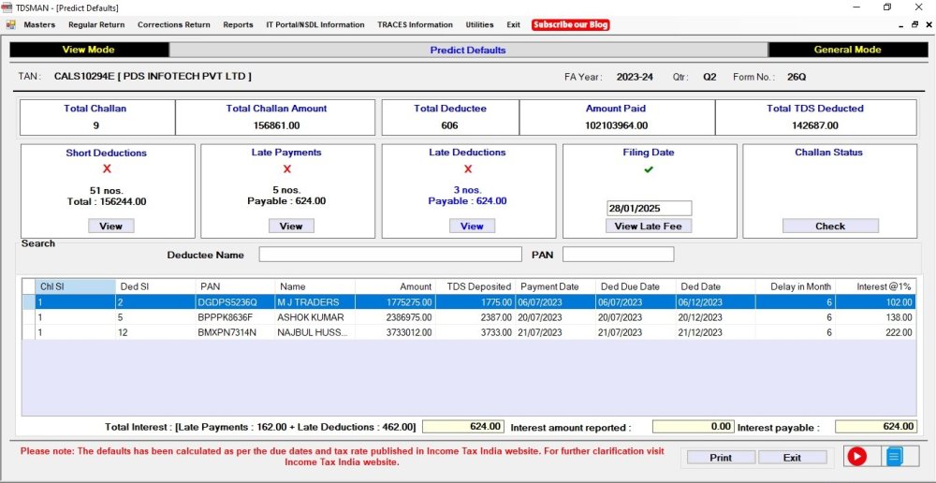Viewport: 936px width, 483px height.
Task: Click the Short Deductions red X status icon
Action: 107,168
